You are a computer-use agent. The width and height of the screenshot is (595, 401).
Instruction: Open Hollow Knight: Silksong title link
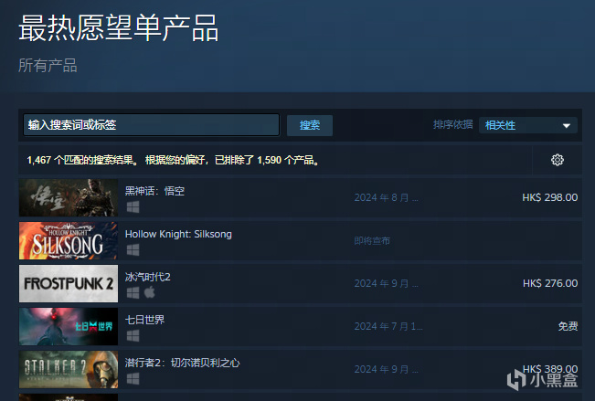point(178,234)
